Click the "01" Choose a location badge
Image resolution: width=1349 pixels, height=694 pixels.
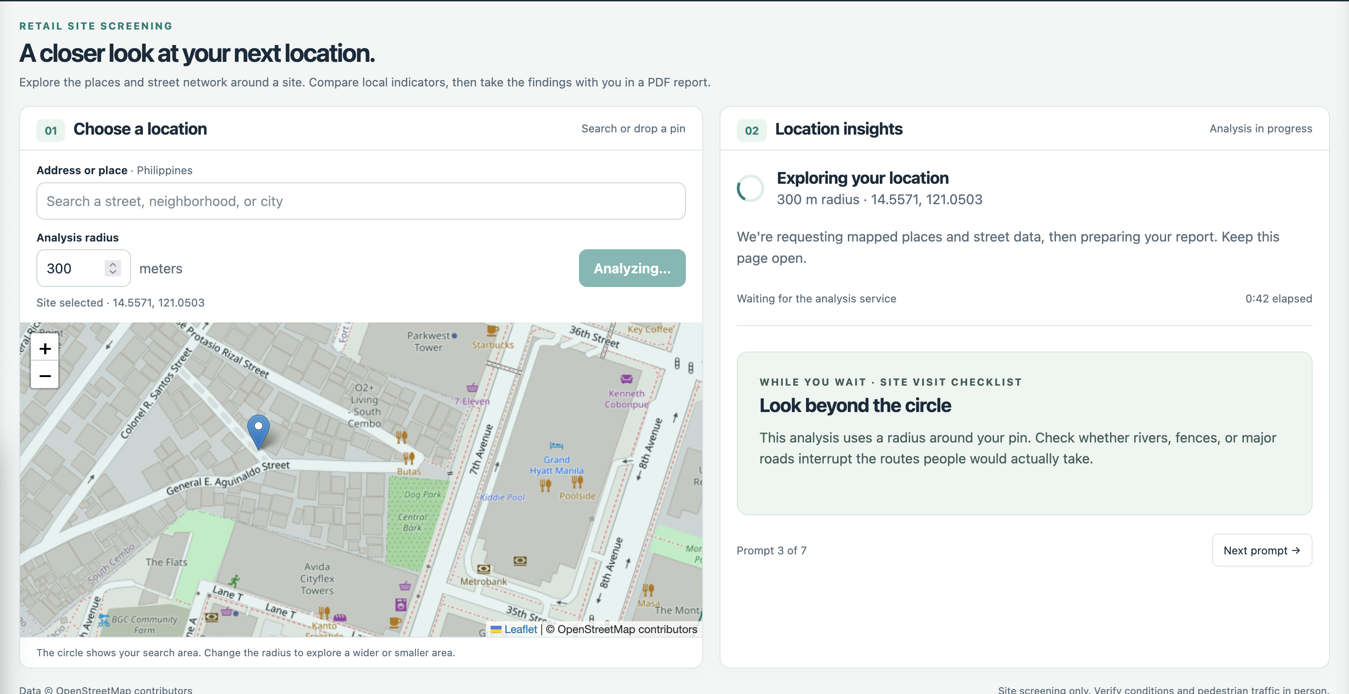click(x=51, y=131)
